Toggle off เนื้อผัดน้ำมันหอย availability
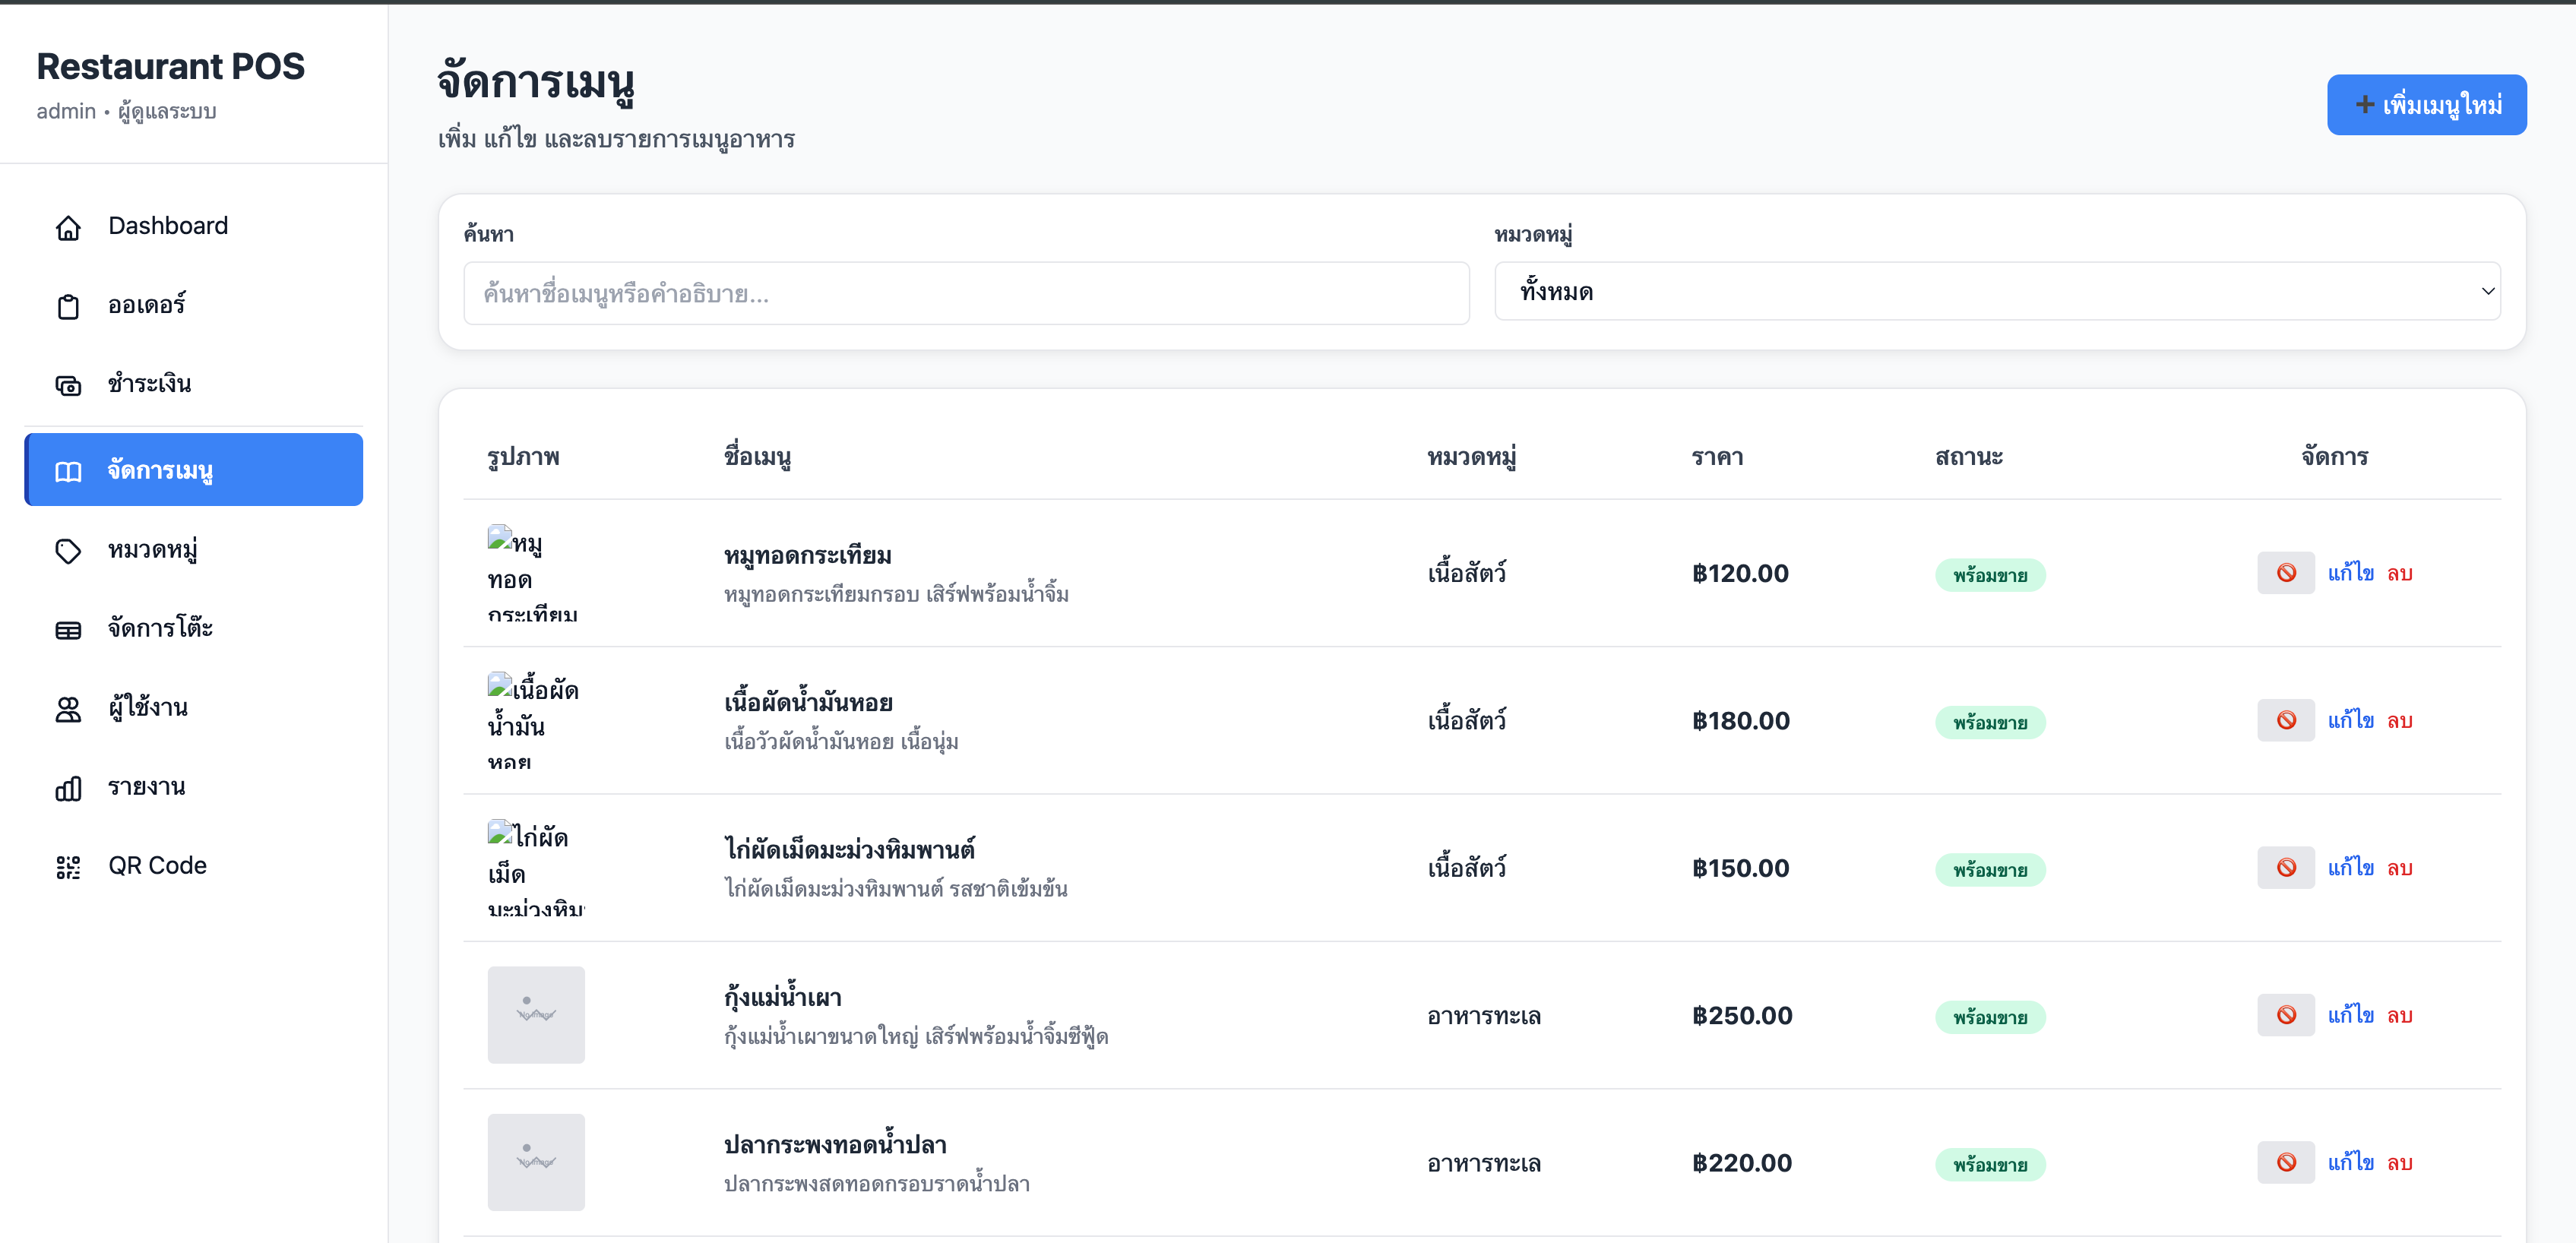 [2286, 720]
